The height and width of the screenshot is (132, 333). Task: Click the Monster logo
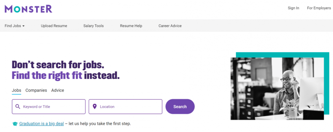29,9
